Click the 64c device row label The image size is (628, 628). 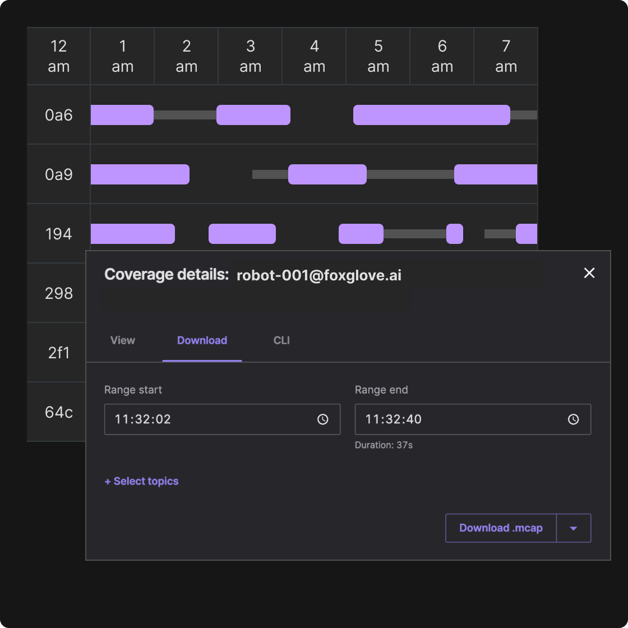[59, 412]
